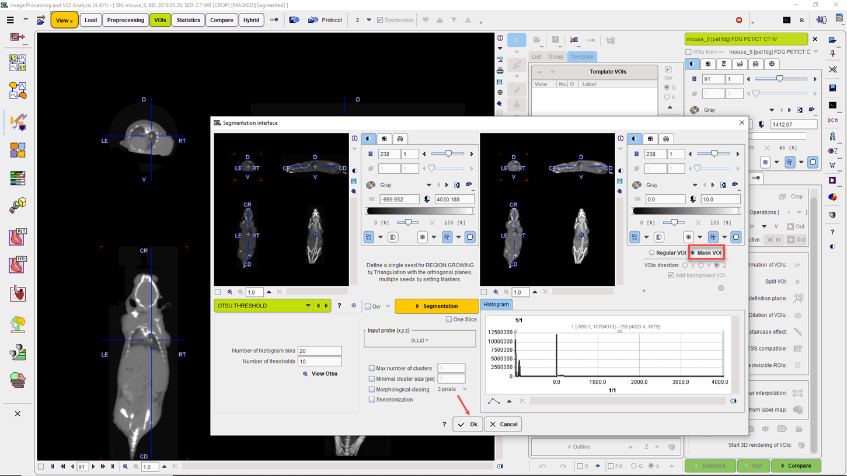Expand the VOIs from study dropdown
847x476 pixels.
tap(816, 52)
